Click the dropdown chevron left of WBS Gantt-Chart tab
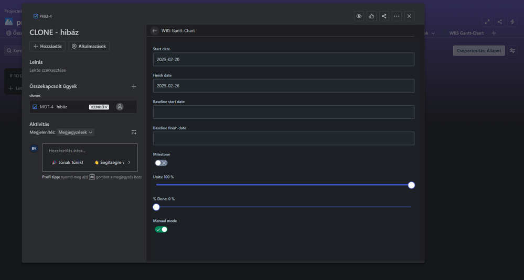 coord(433,33)
